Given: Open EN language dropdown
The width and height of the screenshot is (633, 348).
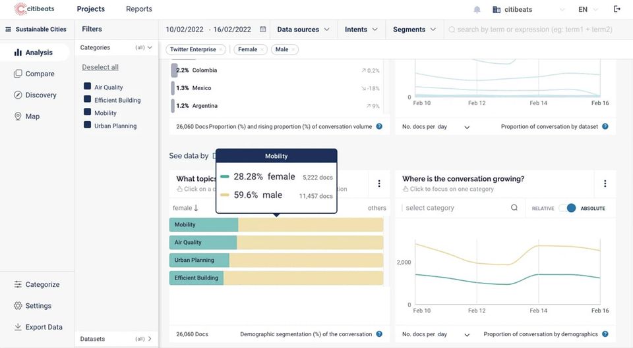Looking at the screenshot, I should coord(588,9).
